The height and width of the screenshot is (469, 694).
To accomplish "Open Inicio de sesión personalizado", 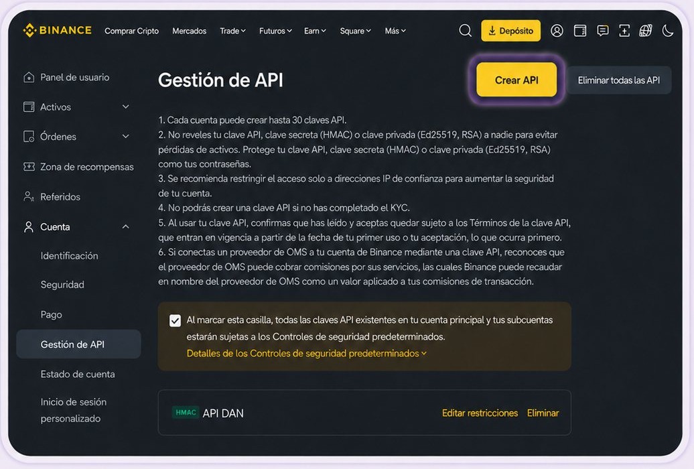I will click(74, 410).
